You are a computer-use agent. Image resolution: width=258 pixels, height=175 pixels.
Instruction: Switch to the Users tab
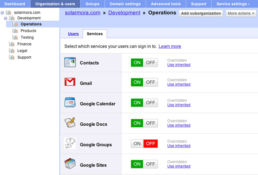point(73,34)
